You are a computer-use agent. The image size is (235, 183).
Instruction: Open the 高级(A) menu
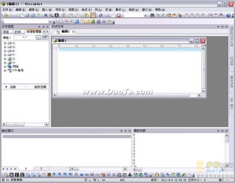click(x=134, y=10)
